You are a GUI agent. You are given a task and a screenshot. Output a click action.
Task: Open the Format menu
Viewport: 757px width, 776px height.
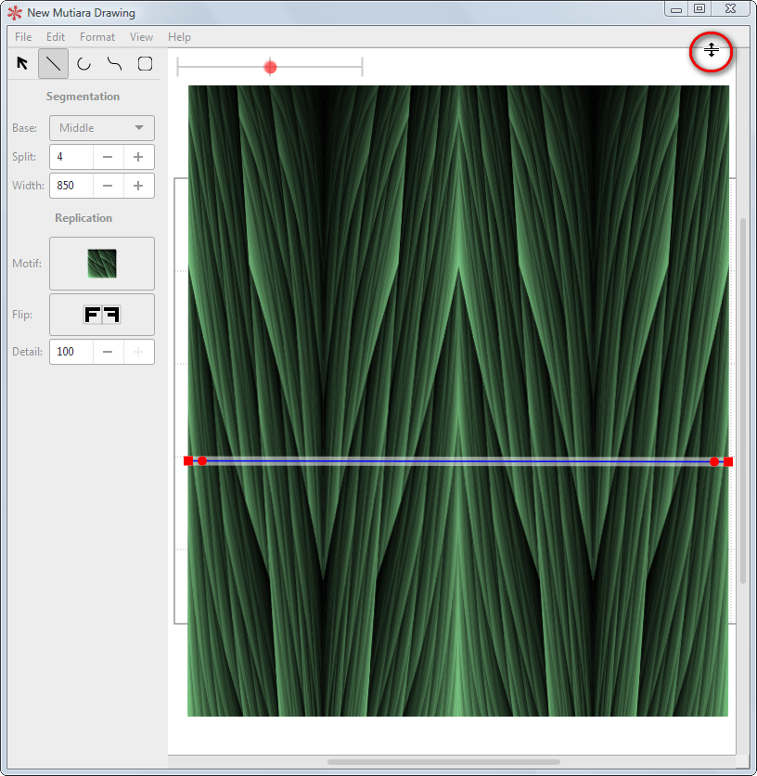[97, 37]
